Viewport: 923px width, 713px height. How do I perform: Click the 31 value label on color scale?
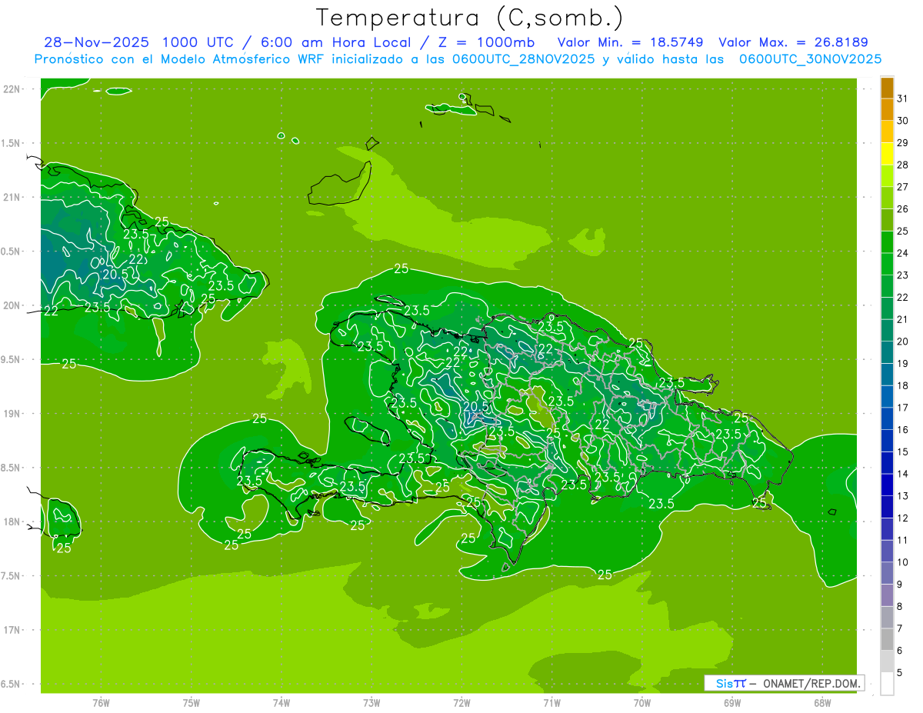click(x=902, y=99)
